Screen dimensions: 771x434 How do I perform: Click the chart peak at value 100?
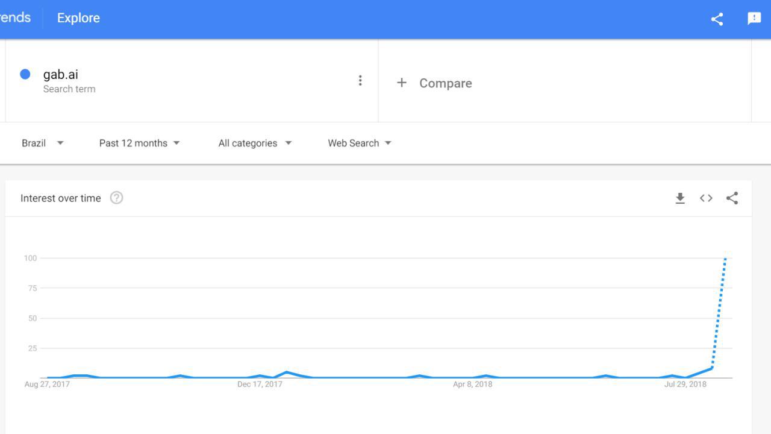(725, 258)
